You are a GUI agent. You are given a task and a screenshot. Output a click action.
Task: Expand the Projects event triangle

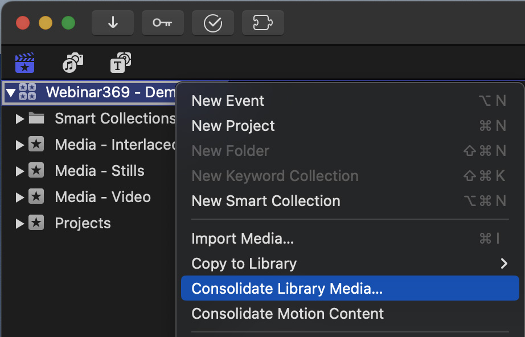tap(20, 223)
